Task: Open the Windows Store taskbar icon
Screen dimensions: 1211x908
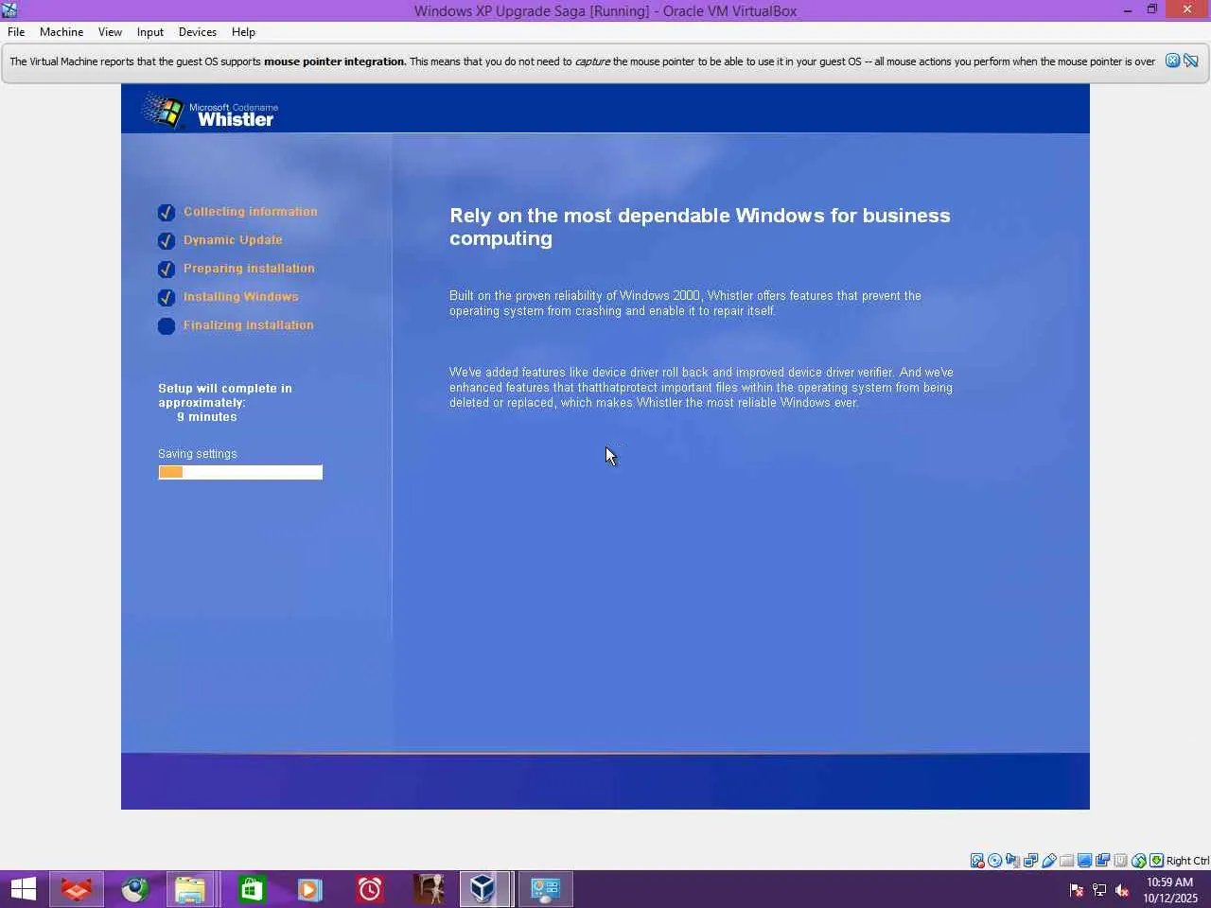Action: [x=252, y=889]
